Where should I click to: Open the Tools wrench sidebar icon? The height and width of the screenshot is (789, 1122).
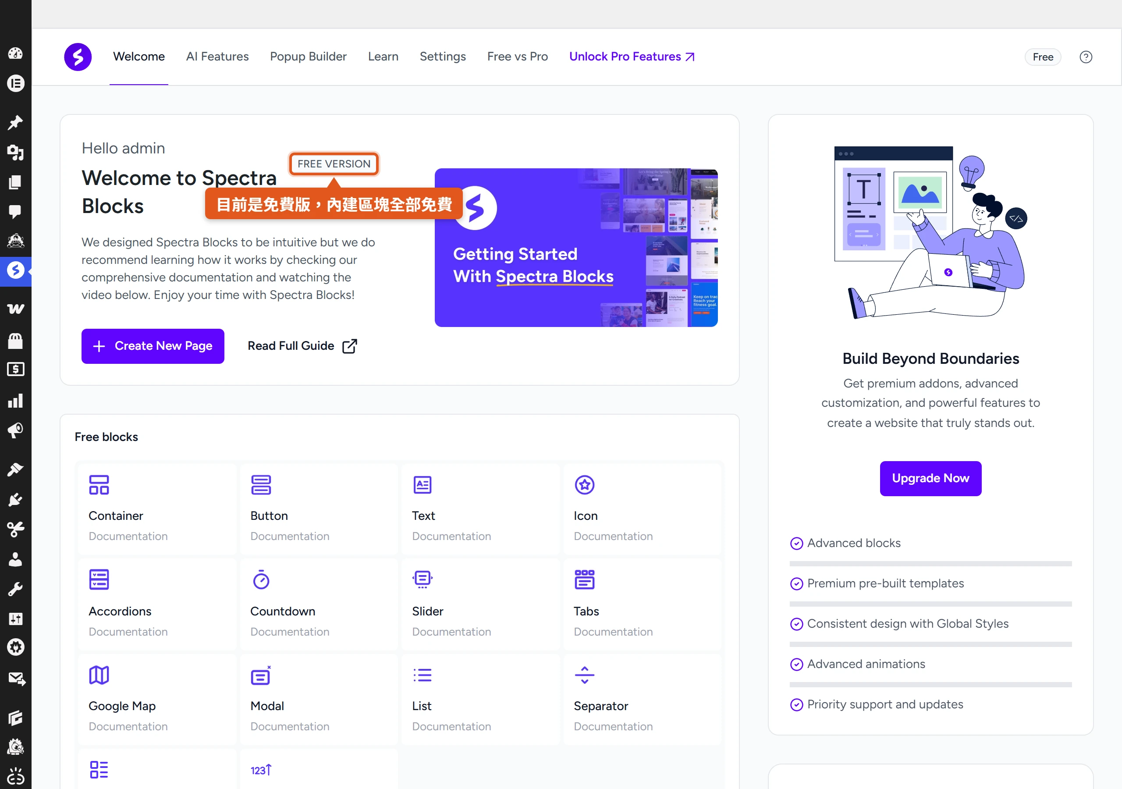pyautogui.click(x=15, y=589)
